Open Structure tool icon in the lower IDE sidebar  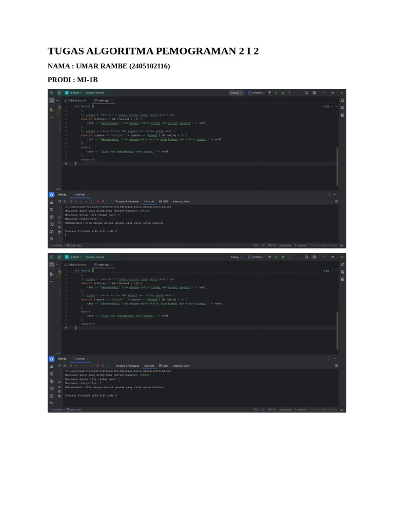pyautogui.click(x=51, y=274)
